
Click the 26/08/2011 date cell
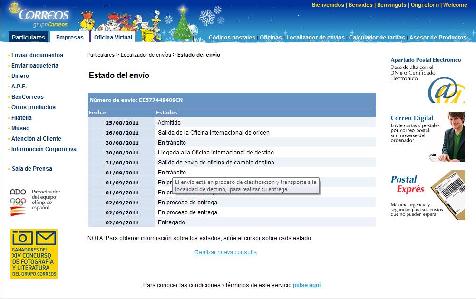121,133
